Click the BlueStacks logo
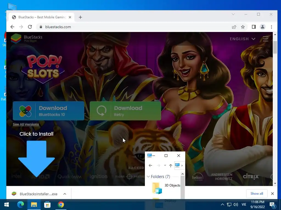Screen dimensions: 281x210 point(27,38)
